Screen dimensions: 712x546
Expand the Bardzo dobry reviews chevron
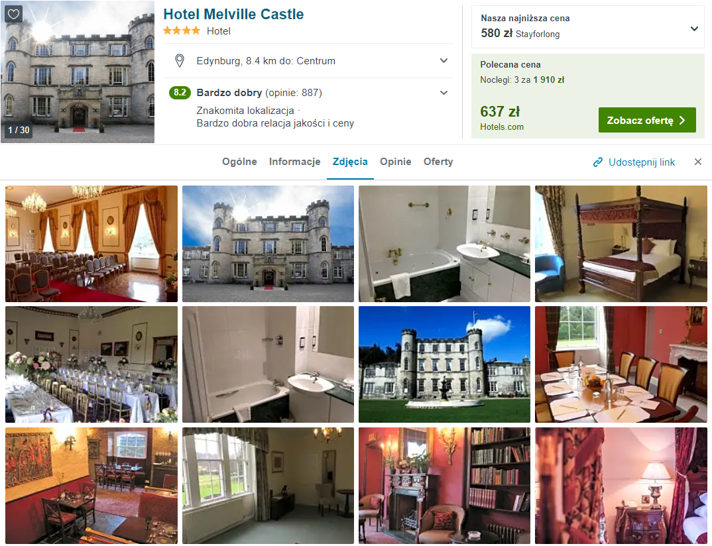tap(444, 93)
